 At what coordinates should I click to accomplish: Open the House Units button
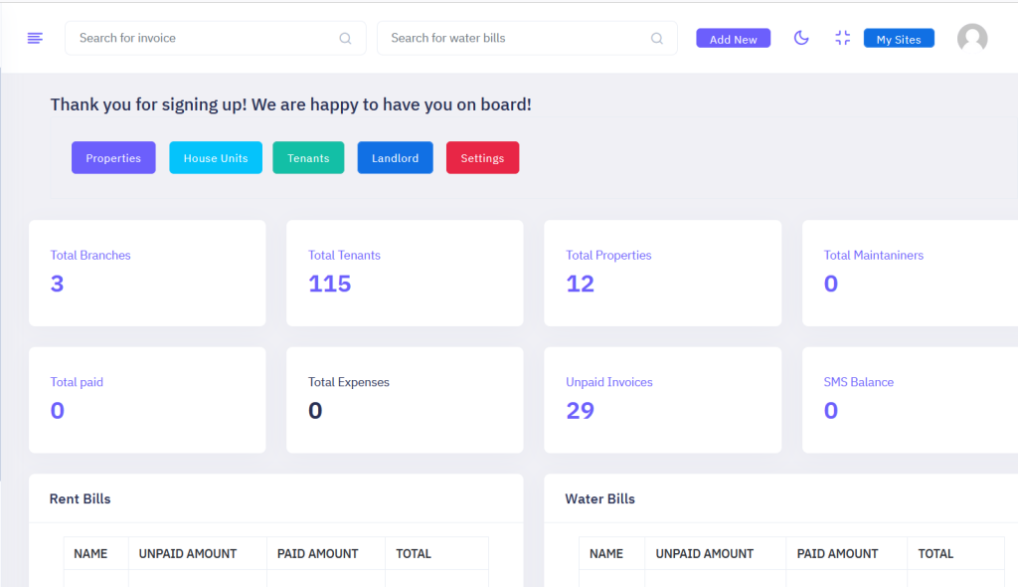216,158
